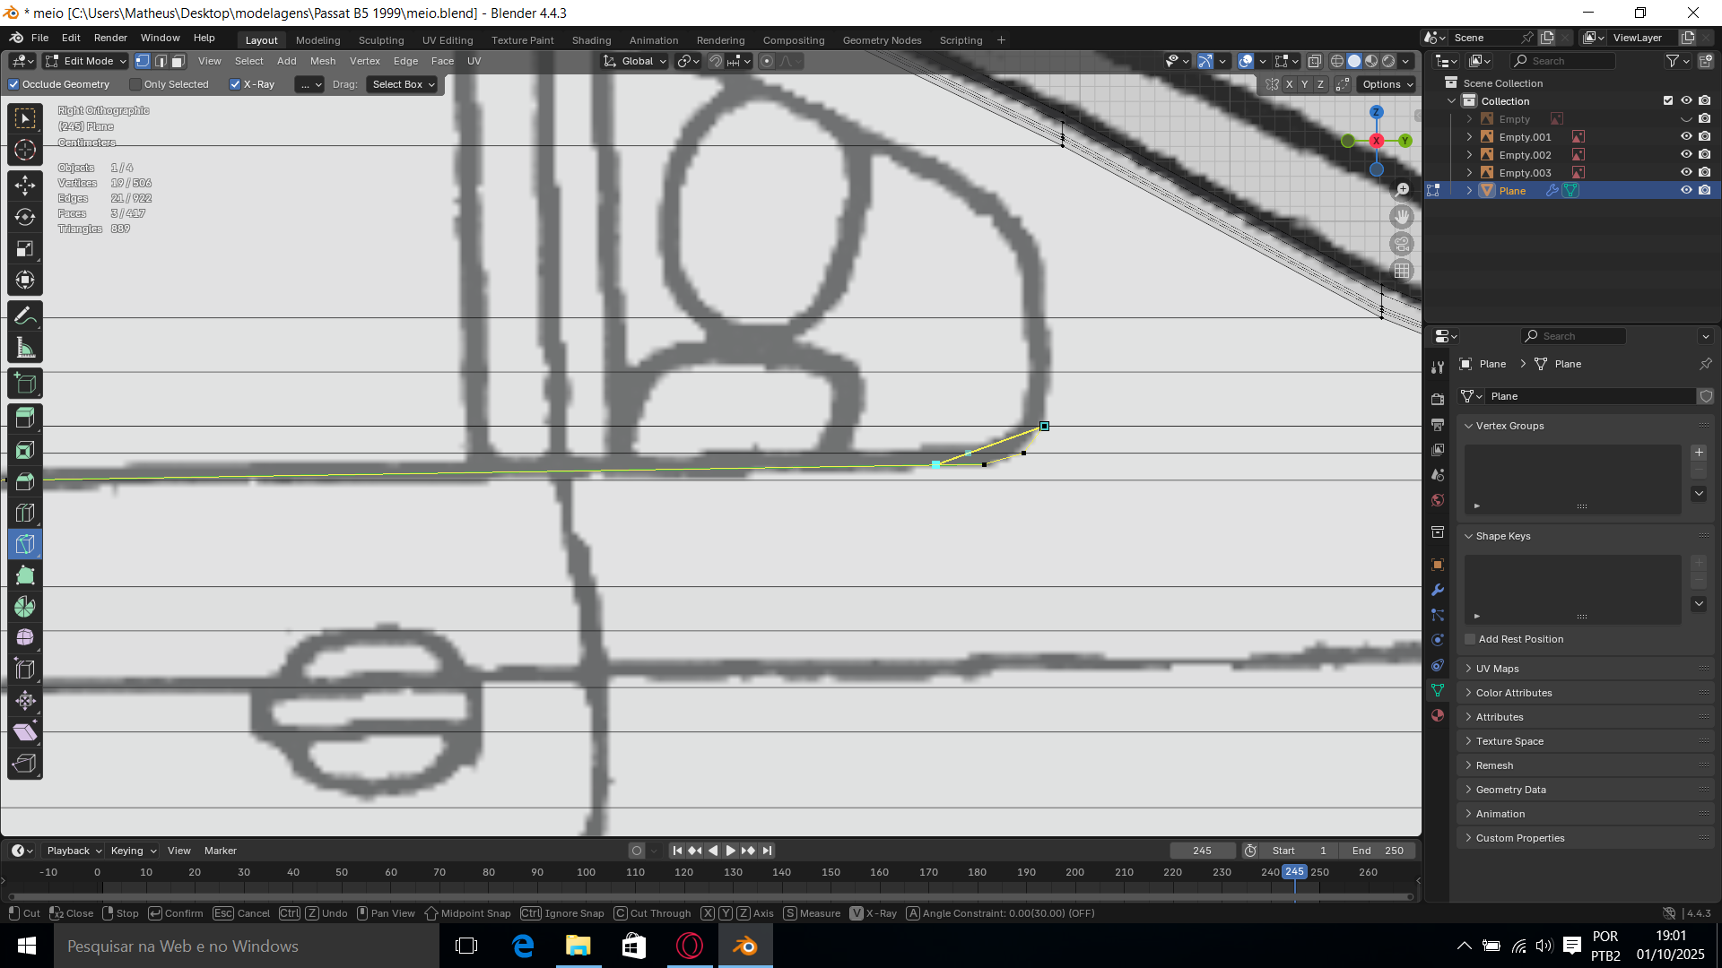This screenshot has height=968, width=1722.
Task: Select the Knife tool in toolbar
Action: (x=25, y=544)
